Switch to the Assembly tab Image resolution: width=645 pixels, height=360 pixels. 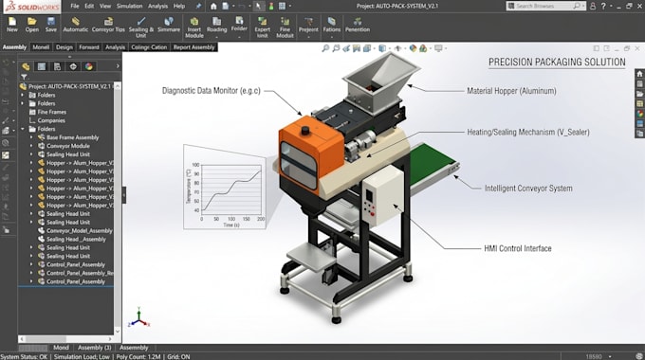pyautogui.click(x=14, y=47)
